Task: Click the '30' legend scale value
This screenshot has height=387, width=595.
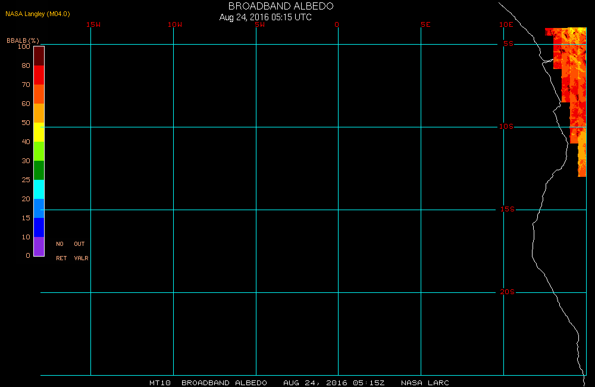Action: pos(26,161)
